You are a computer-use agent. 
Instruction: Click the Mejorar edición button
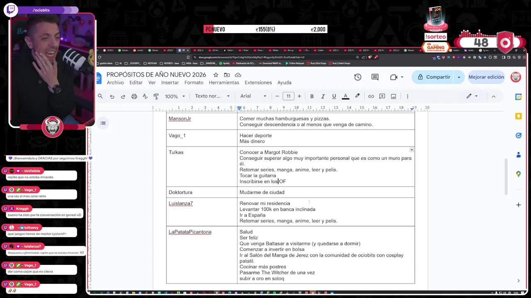[x=486, y=77]
